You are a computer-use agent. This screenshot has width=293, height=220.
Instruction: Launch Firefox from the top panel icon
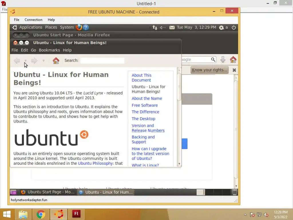79,27
